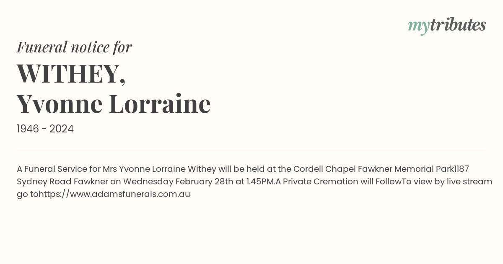This screenshot has height=264, width=503.
Task: Click the dark "tributes" part of the logo
Action: [458, 25]
